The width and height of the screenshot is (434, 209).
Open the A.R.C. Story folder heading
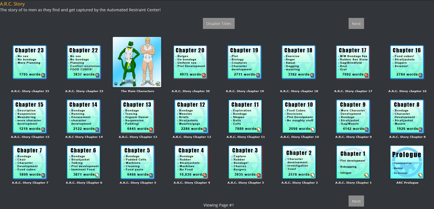12,4
